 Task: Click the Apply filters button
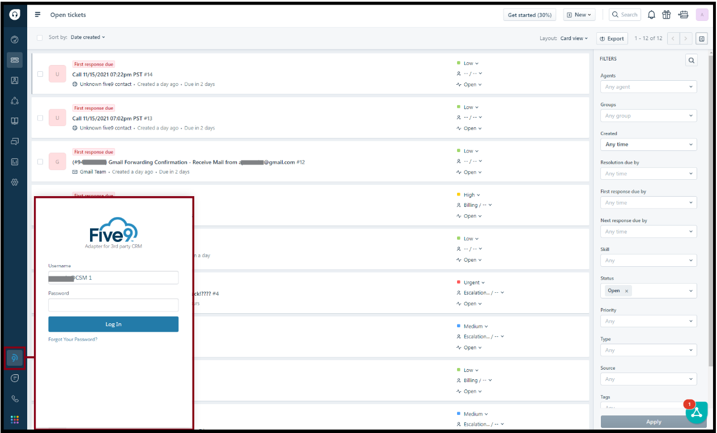(x=654, y=422)
